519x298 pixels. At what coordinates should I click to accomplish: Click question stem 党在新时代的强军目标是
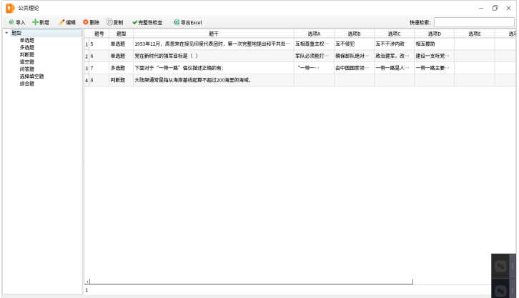click(x=214, y=56)
